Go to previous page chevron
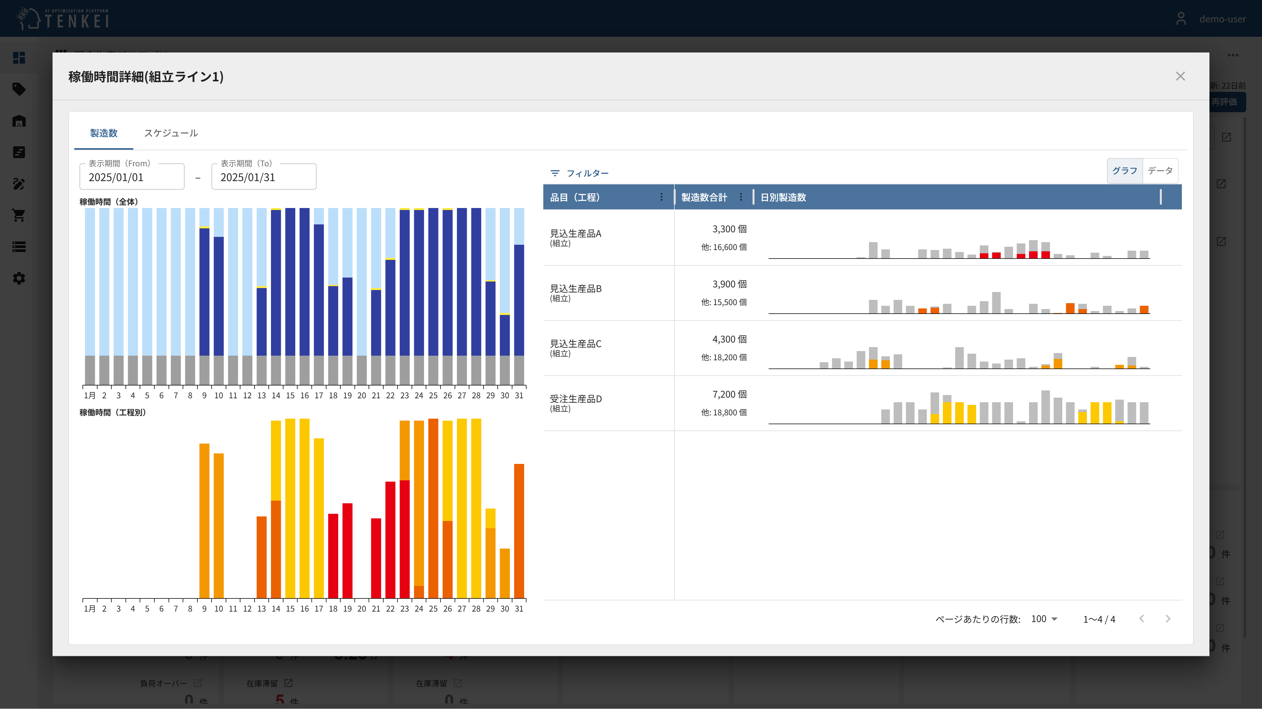The width and height of the screenshot is (1262, 709). [1142, 619]
